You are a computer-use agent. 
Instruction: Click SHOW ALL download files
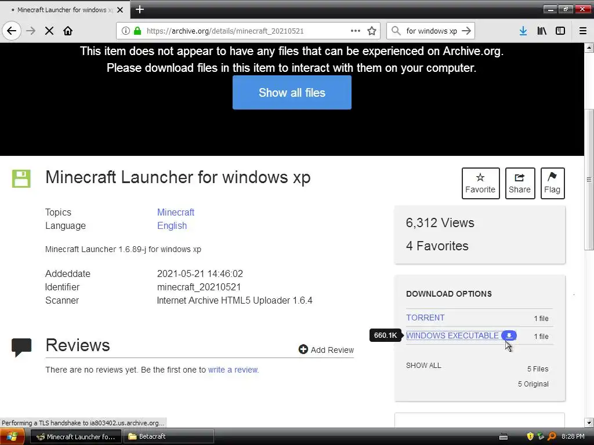(x=423, y=366)
